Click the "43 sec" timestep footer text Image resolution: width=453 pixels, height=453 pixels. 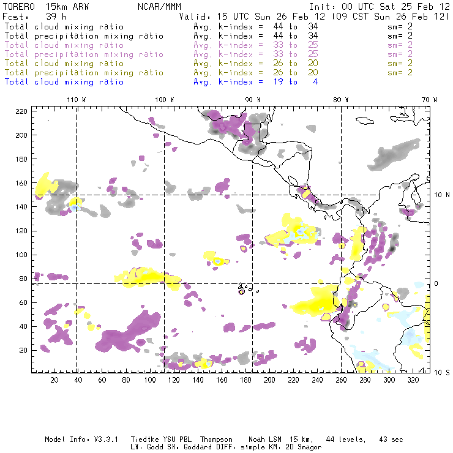[391, 440]
